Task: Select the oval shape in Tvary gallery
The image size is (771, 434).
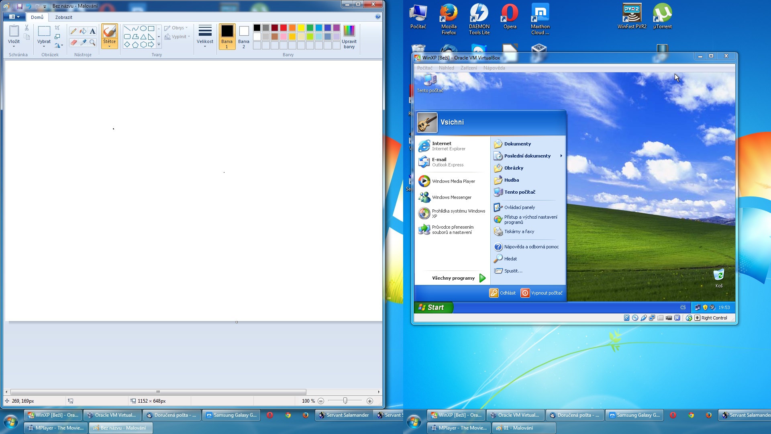Action: click(143, 29)
